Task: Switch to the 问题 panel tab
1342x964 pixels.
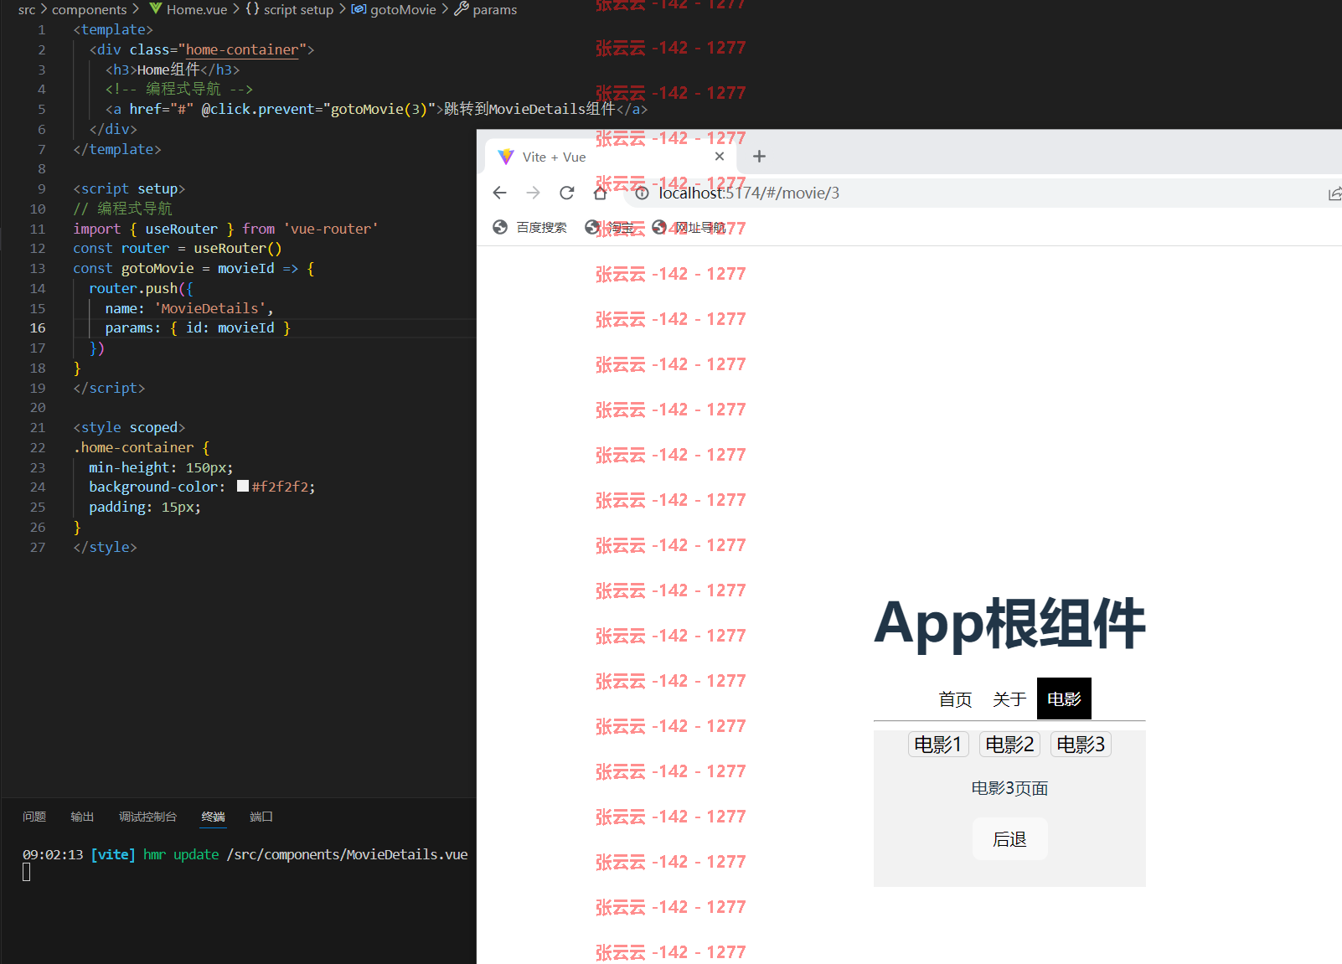Action: coord(34,817)
